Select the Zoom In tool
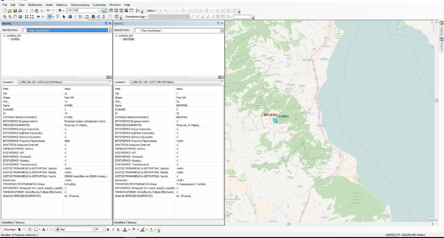The image size is (444, 238). click(x=5, y=17)
